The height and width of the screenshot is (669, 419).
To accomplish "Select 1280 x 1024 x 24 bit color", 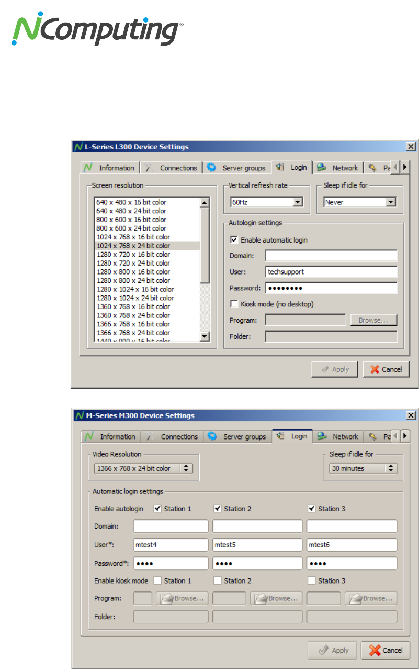I will pyautogui.click(x=147, y=298).
